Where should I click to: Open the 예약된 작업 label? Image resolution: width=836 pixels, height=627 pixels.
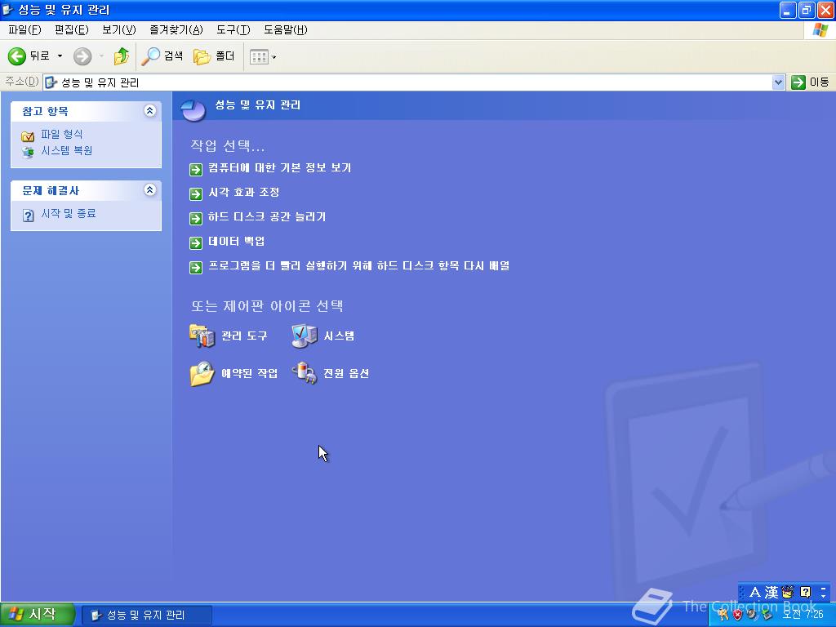(x=250, y=373)
